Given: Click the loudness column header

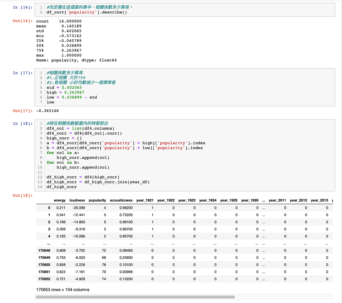Looking at the screenshot, I should coord(77,200).
